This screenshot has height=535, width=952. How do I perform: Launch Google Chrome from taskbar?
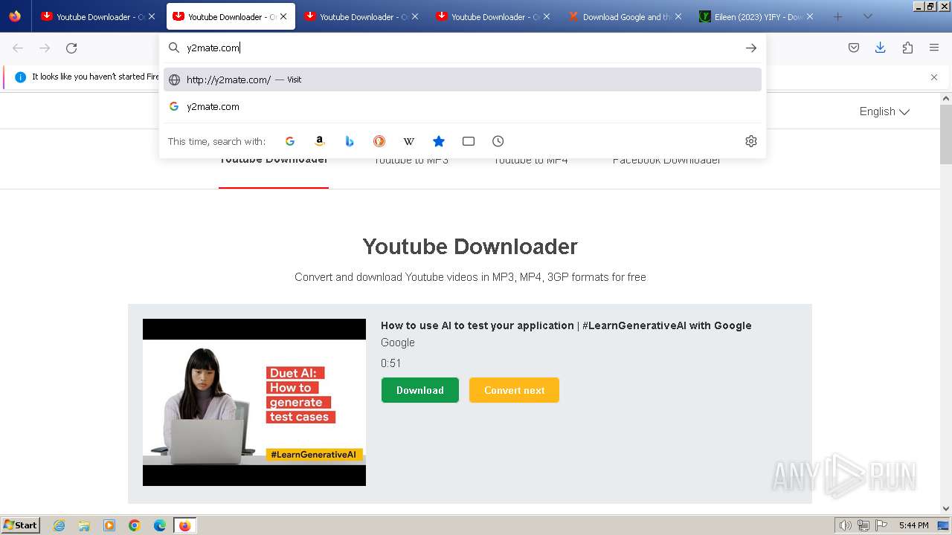pos(135,525)
